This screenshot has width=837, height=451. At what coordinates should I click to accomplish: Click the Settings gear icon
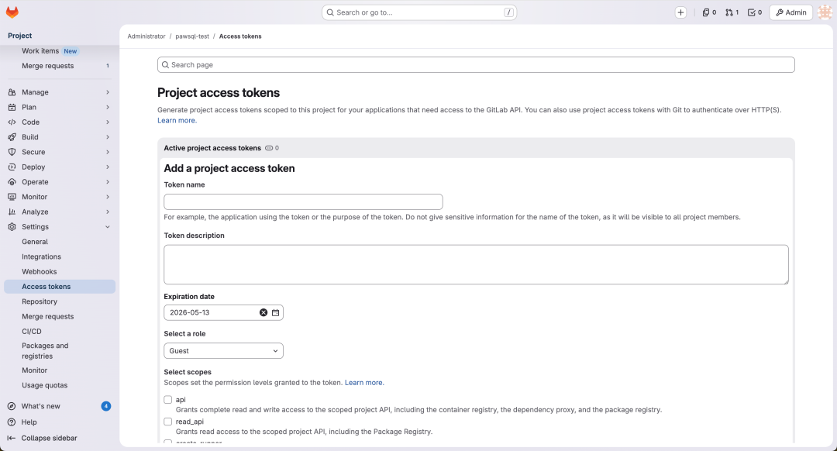(x=12, y=227)
